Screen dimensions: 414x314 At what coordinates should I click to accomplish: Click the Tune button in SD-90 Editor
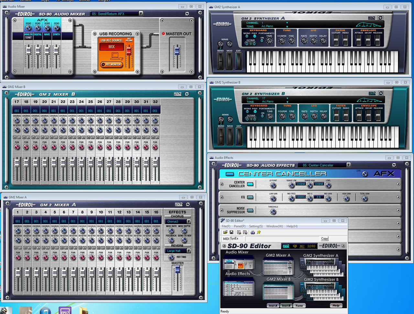click(x=299, y=306)
